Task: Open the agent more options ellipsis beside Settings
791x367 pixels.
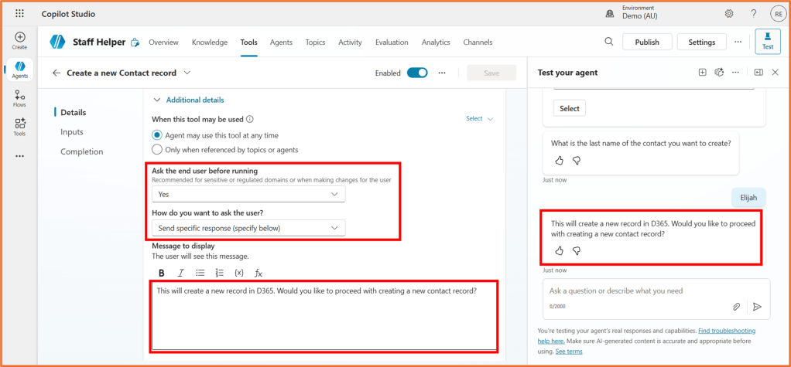Action: 738,42
